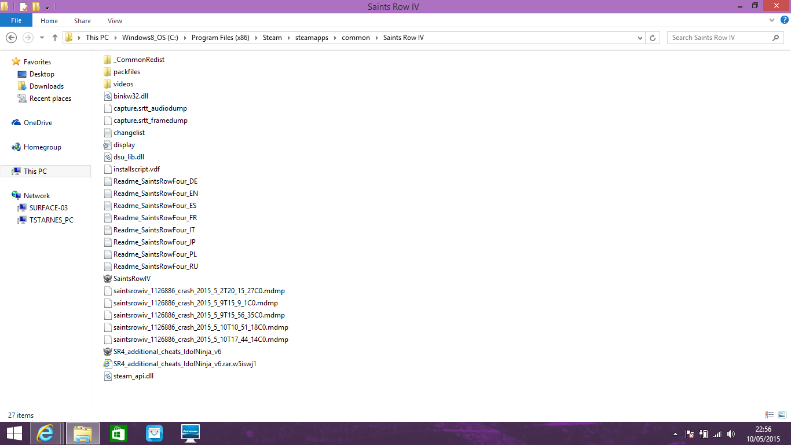The height and width of the screenshot is (445, 791).
Task: Select This PC in navigation pane
Action: pos(46,172)
